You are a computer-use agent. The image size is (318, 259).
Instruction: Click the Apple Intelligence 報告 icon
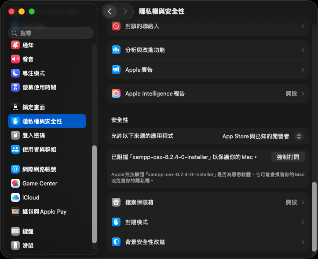(116, 93)
